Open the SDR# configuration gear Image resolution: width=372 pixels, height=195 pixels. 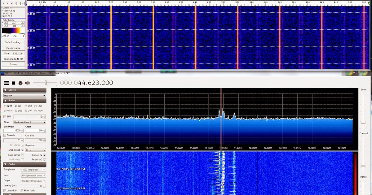(x=20, y=83)
